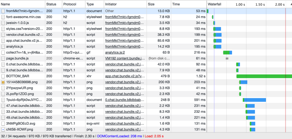Click the image icon of 2YtpxzpwUR.png
Screen dimensions: 292x139
coord(3,88)
